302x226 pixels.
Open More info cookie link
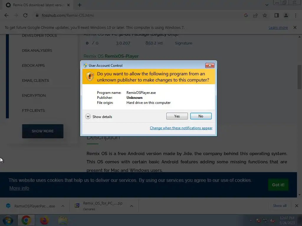[19, 188]
